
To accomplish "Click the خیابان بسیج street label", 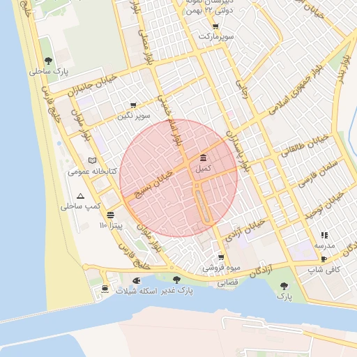I will coord(154,184).
